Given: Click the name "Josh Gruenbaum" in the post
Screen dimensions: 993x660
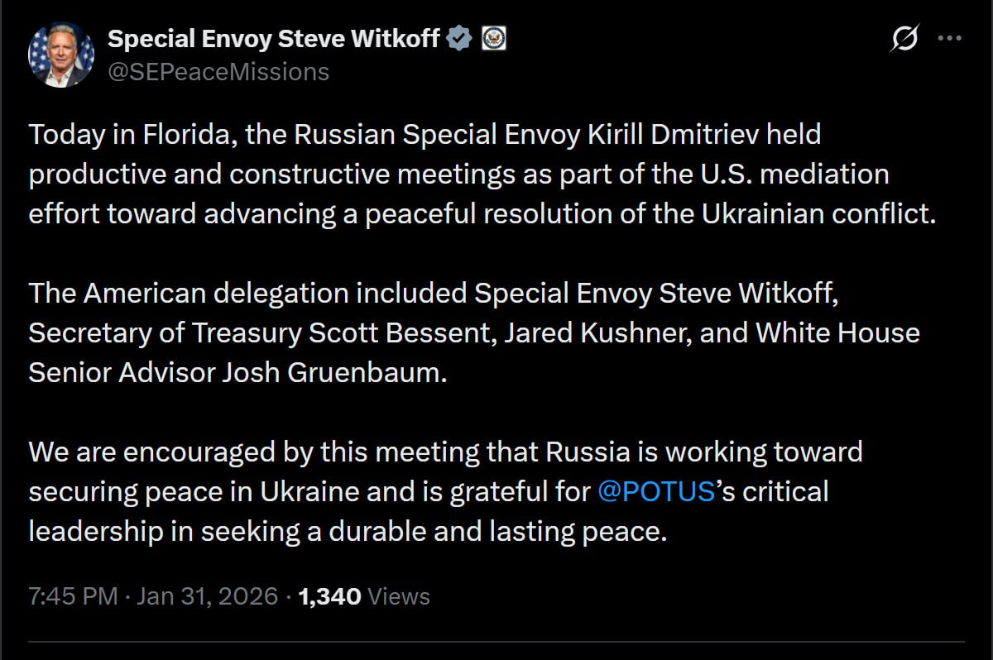Looking at the screenshot, I should point(333,372).
